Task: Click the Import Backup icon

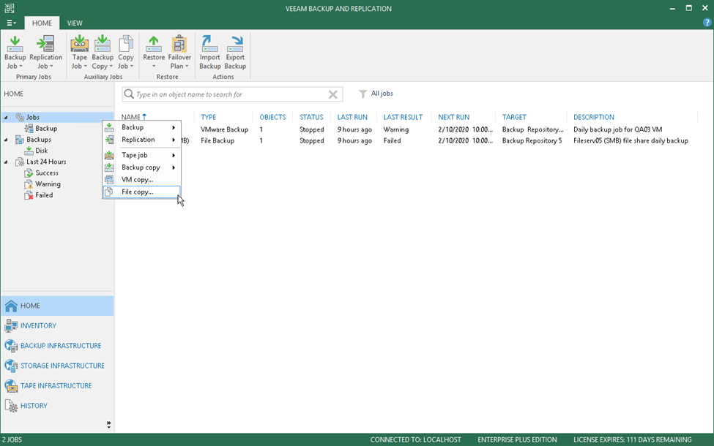Action: 210,51
